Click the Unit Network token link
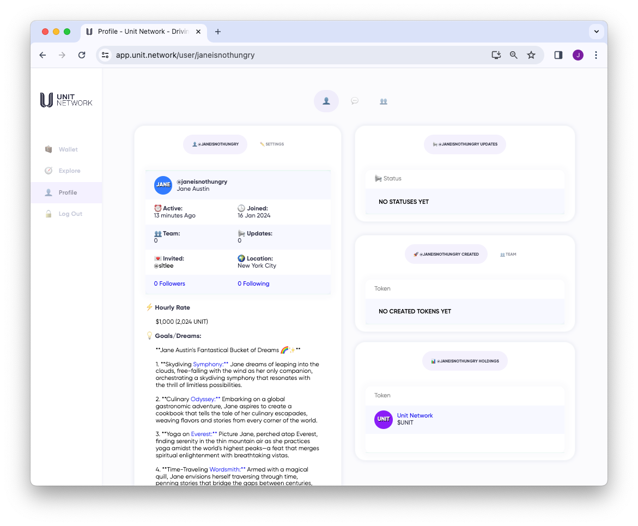This screenshot has width=638, height=526. tap(415, 415)
